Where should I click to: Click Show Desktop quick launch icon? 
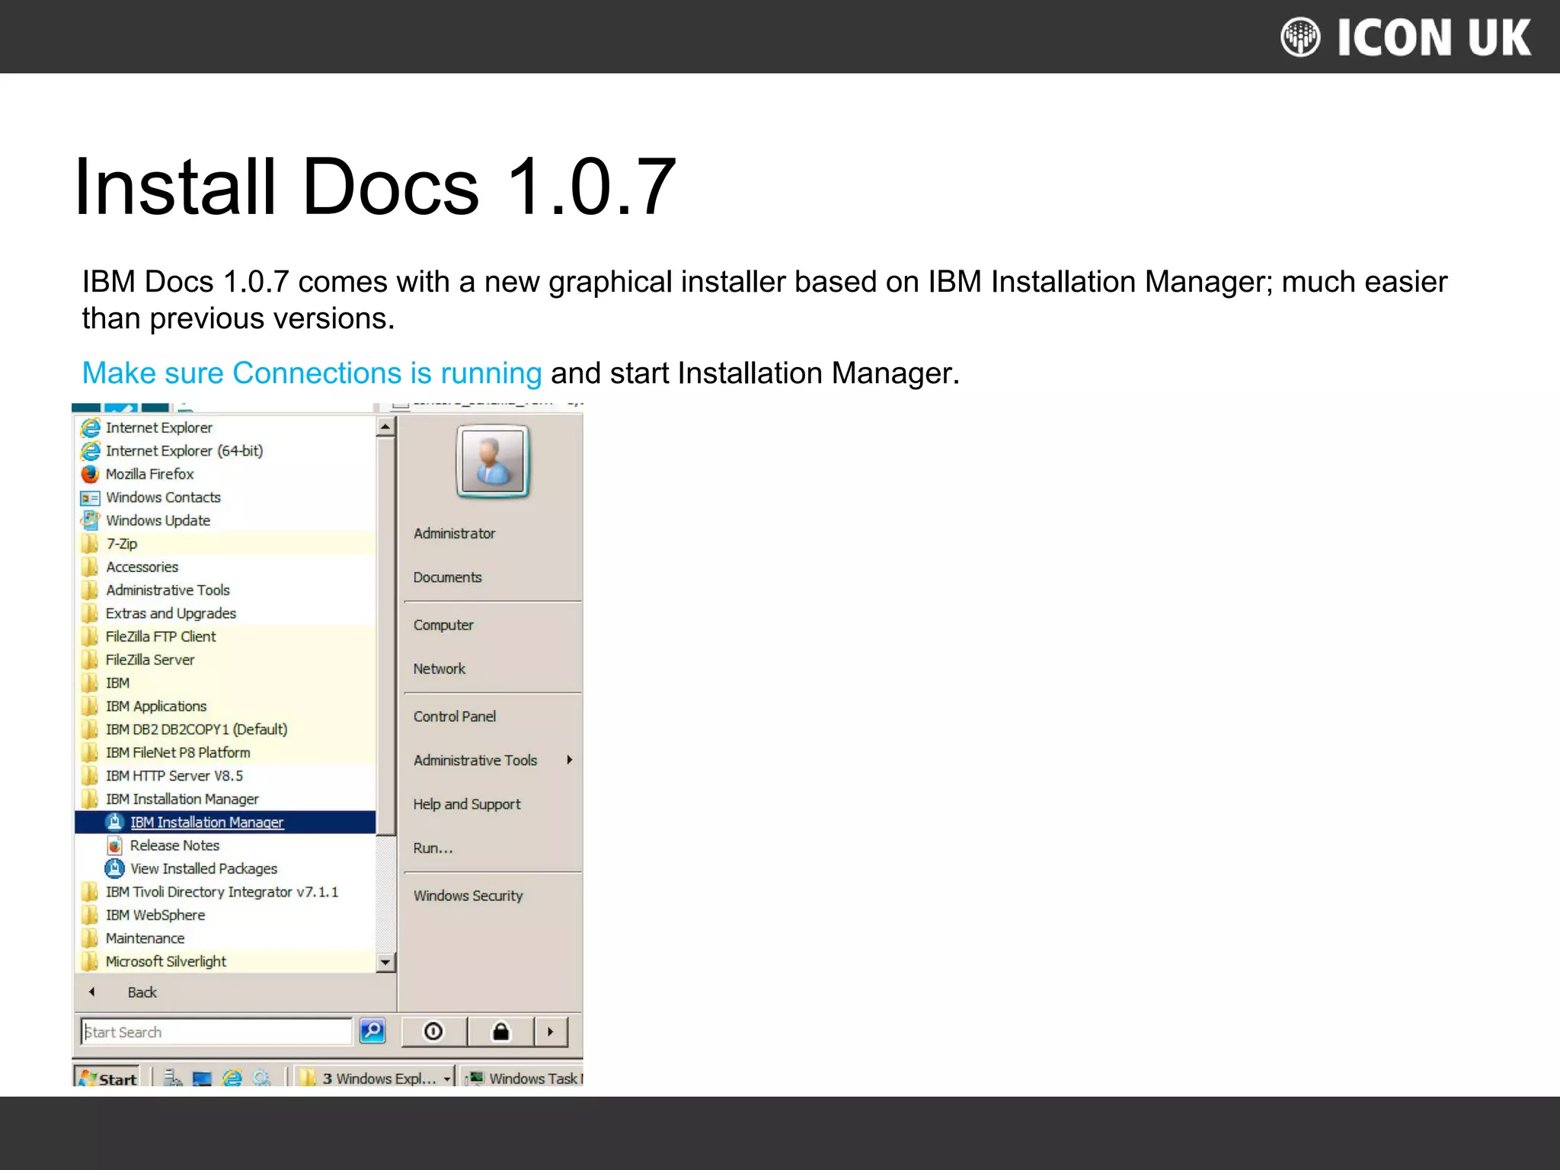tap(202, 1078)
